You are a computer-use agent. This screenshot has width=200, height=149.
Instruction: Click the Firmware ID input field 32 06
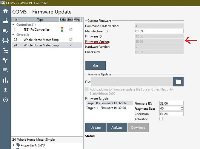point(171,103)
